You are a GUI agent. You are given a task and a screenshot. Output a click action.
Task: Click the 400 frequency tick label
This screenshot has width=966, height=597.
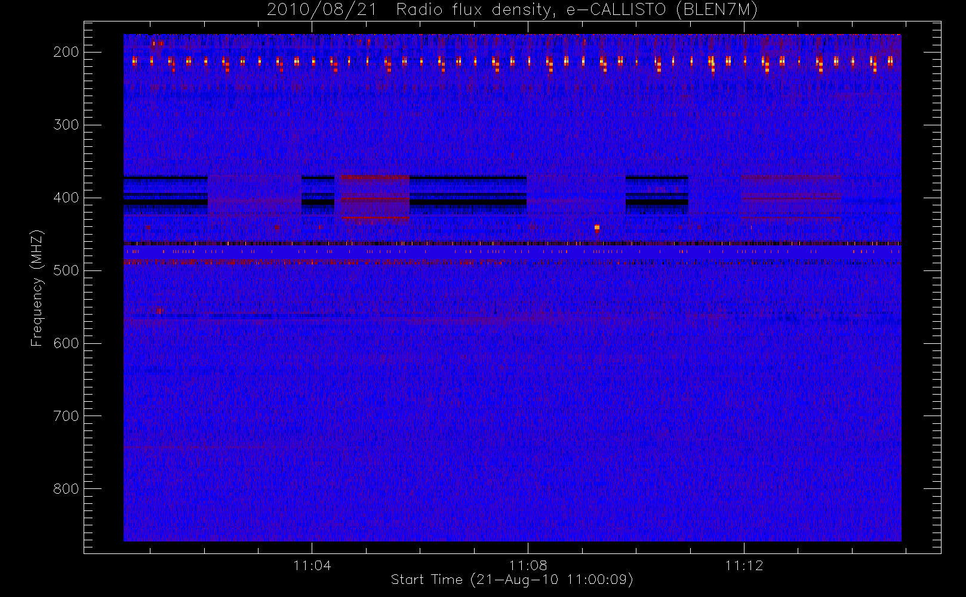[66, 198]
